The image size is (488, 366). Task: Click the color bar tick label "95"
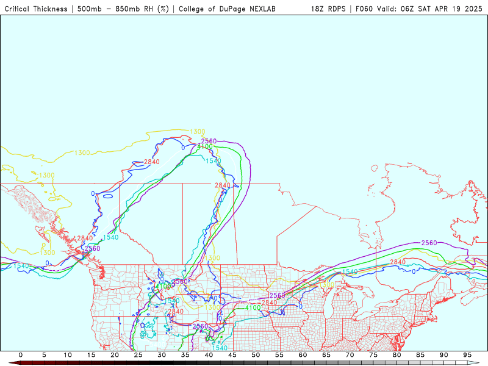[x=467, y=355]
